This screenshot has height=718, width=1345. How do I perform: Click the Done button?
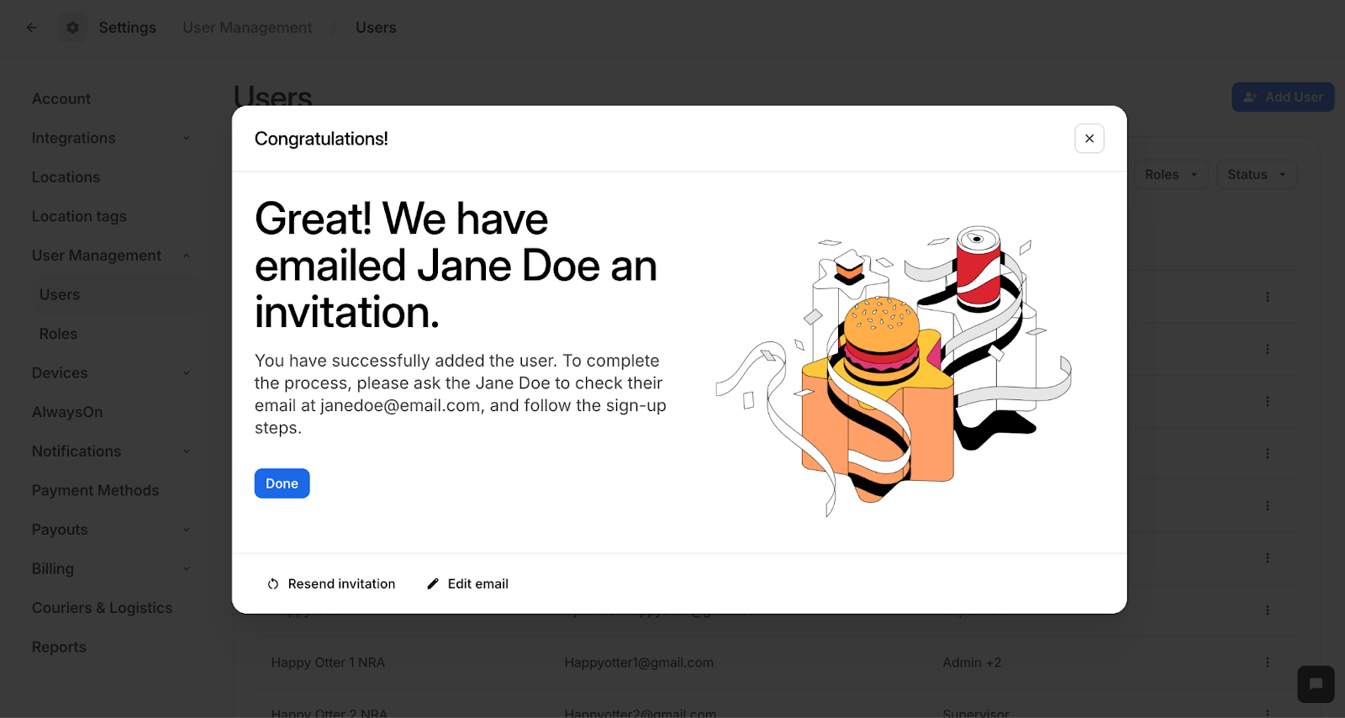pos(282,483)
